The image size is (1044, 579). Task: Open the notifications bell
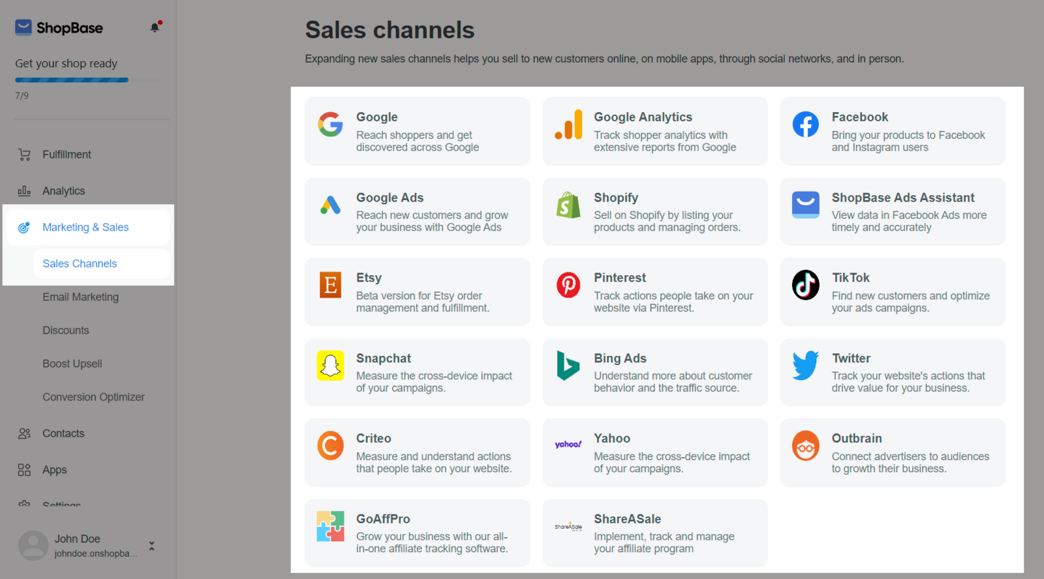tap(155, 27)
